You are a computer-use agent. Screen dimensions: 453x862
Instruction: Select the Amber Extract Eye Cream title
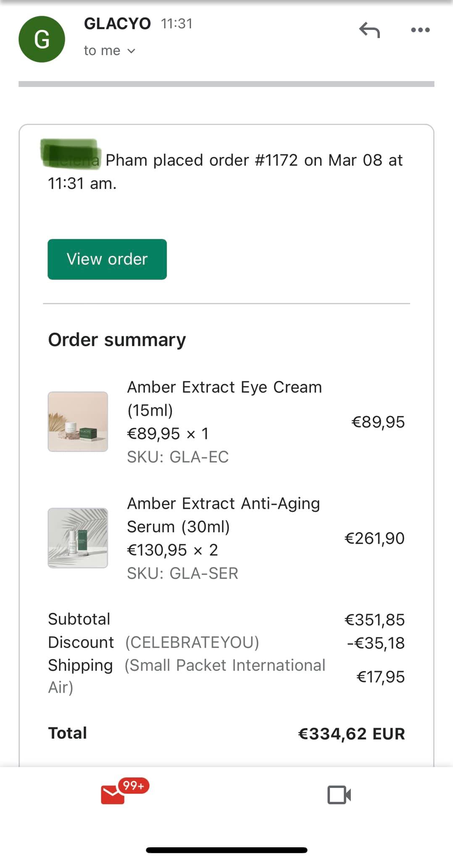(x=224, y=399)
